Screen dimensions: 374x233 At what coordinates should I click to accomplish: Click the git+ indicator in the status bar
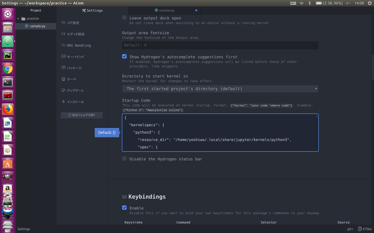[x=350, y=229]
